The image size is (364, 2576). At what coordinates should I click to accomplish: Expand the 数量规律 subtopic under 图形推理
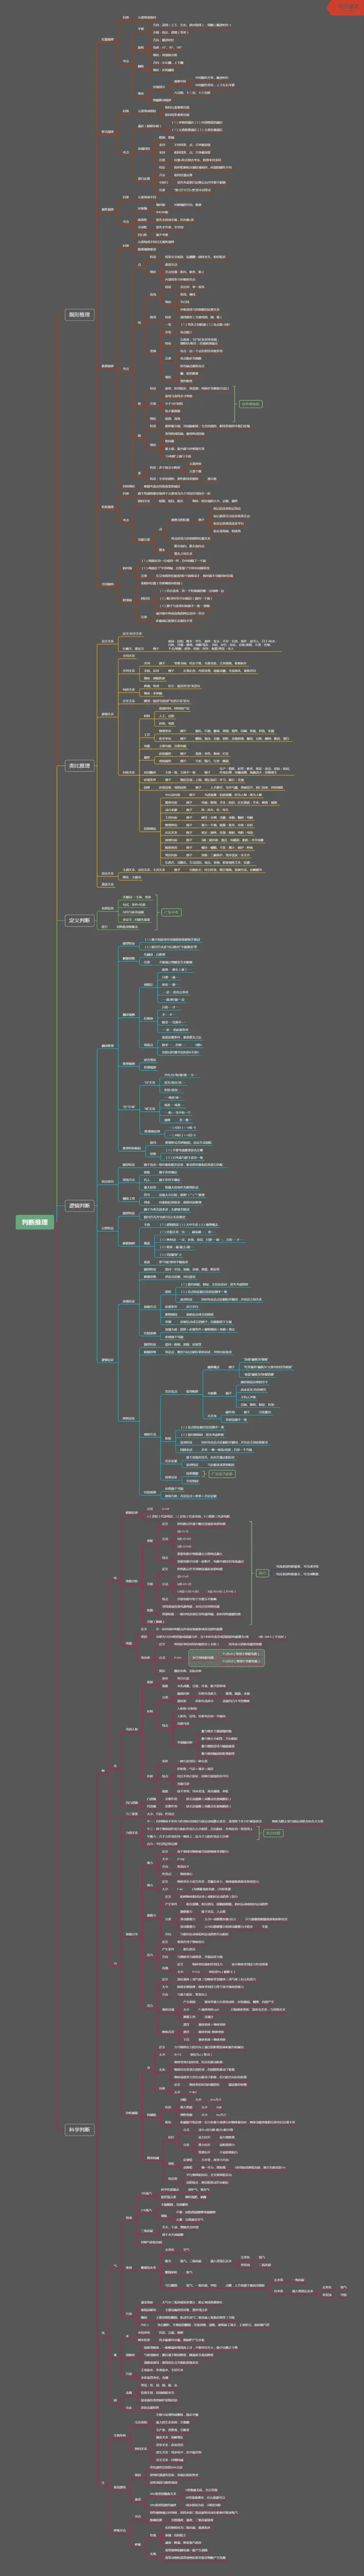[107, 366]
